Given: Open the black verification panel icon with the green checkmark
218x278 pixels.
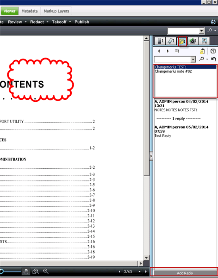Looking at the screenshot, I should coord(193,41).
